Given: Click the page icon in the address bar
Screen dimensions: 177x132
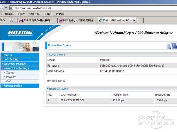Looking at the screenshot, I should pos(11,8).
